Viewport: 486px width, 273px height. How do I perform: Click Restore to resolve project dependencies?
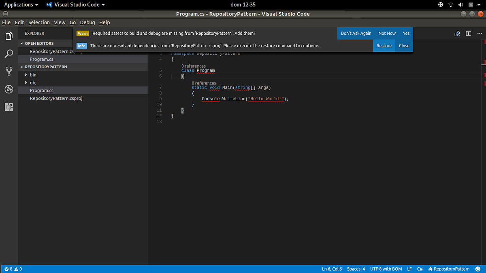click(x=384, y=46)
